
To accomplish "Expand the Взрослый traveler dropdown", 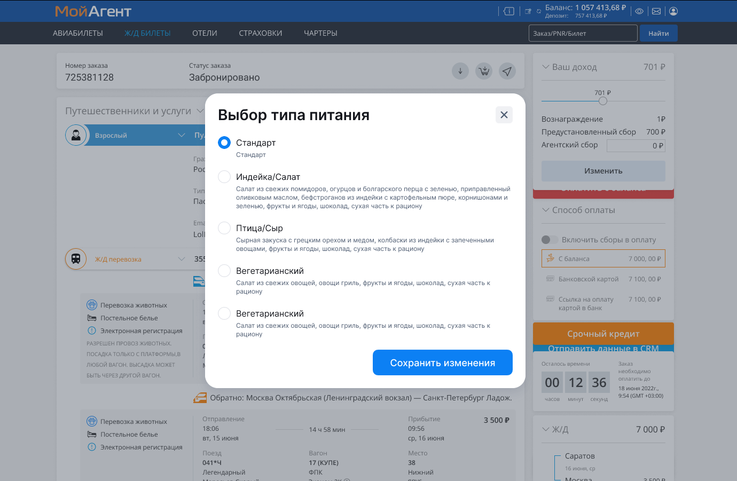I will tap(181, 136).
